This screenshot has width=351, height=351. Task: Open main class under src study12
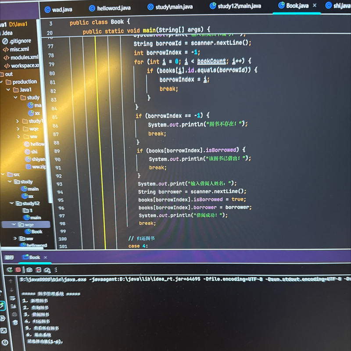[x=32, y=218]
